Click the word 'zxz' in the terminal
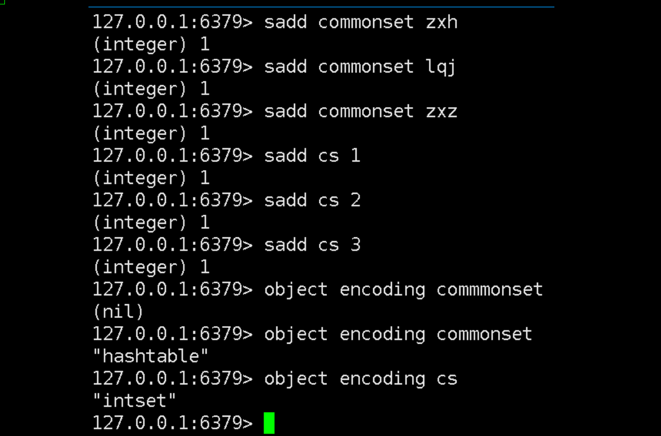The image size is (661, 436). (x=441, y=111)
